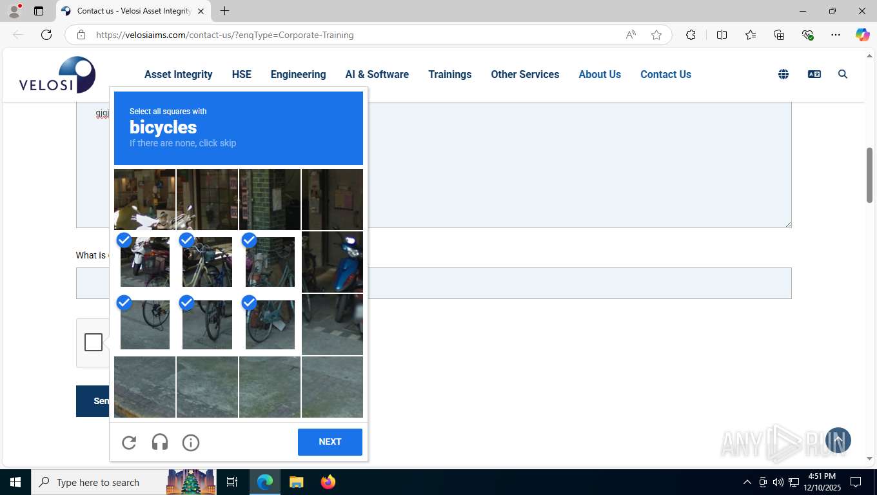Select top-left tile with white scooter
Image resolution: width=877 pixels, height=495 pixels.
pos(145,199)
